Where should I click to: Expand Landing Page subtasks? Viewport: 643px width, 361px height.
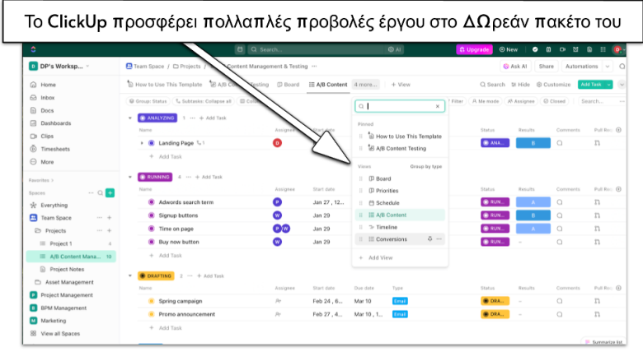(142, 143)
